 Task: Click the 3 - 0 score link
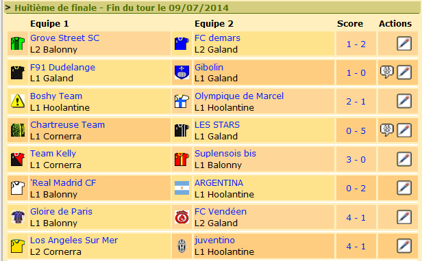356,159
